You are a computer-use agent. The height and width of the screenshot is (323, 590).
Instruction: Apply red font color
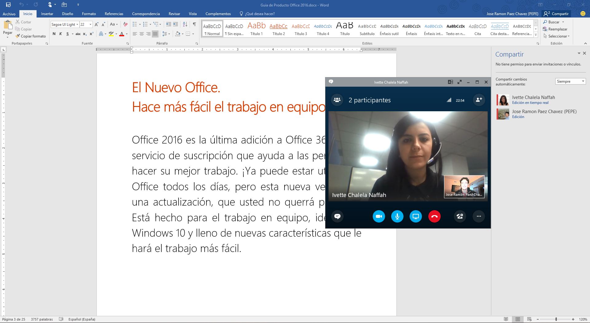click(x=122, y=34)
